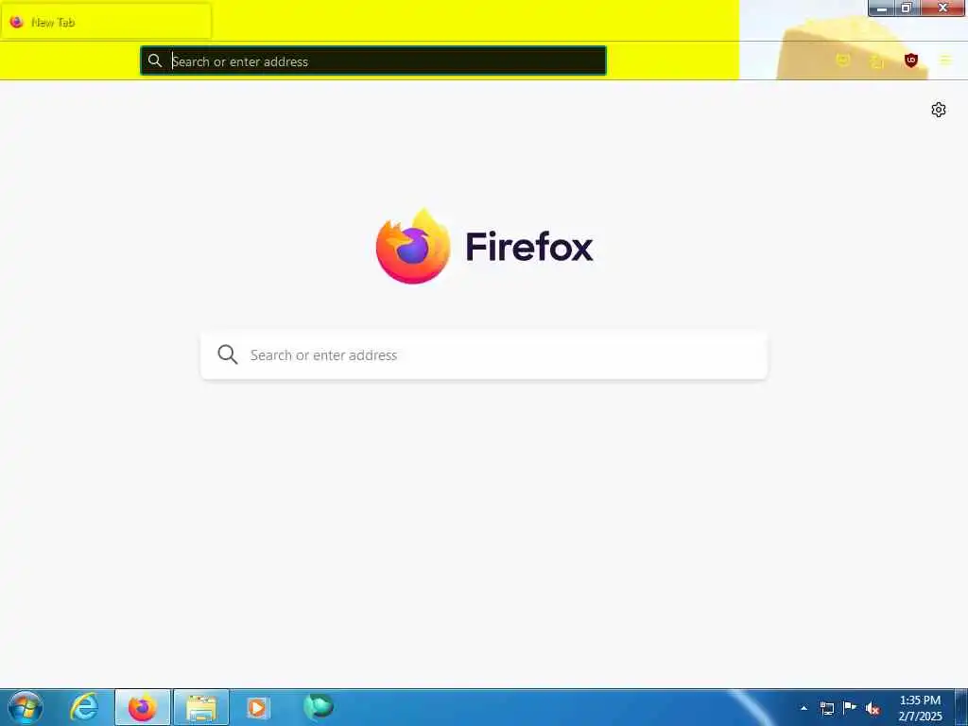Restore down the Firefox window
The height and width of the screenshot is (726, 968).
click(907, 8)
